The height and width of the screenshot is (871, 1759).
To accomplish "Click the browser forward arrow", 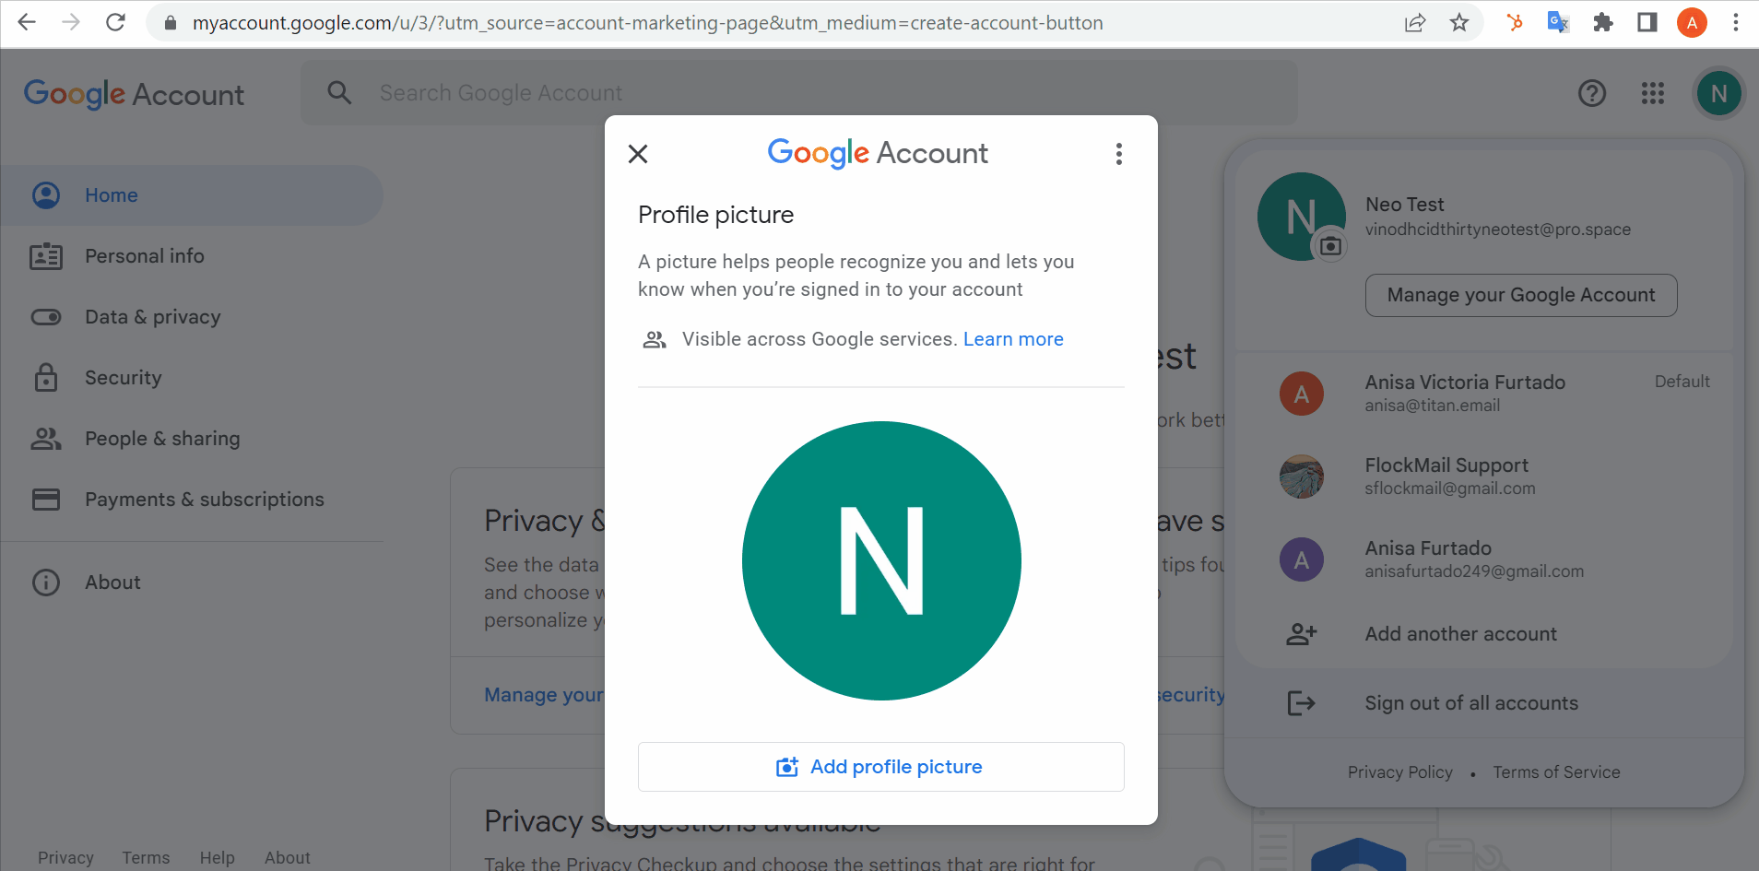I will point(71,22).
